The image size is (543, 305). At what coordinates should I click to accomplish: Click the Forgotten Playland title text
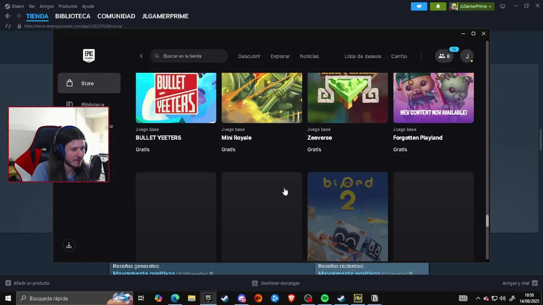[x=417, y=138]
